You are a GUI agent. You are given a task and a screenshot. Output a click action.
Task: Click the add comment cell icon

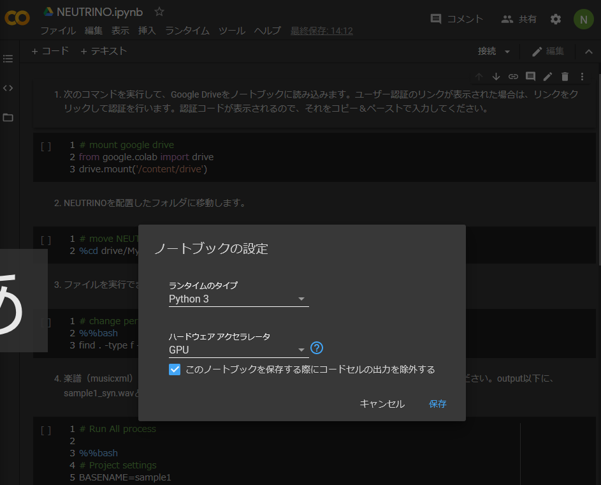tap(530, 77)
